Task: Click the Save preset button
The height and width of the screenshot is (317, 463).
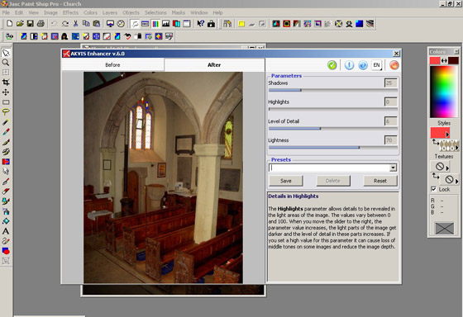Action: pyautogui.click(x=285, y=181)
